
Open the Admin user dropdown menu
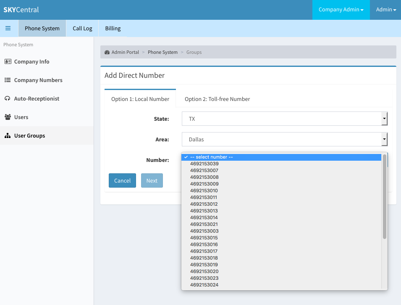click(x=385, y=10)
